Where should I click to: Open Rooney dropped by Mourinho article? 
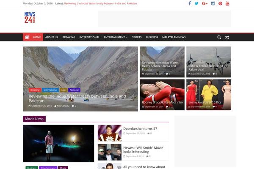162,102
